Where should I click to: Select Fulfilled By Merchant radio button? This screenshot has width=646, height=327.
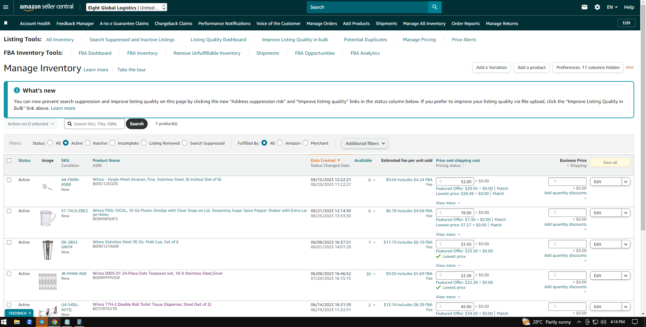click(306, 143)
